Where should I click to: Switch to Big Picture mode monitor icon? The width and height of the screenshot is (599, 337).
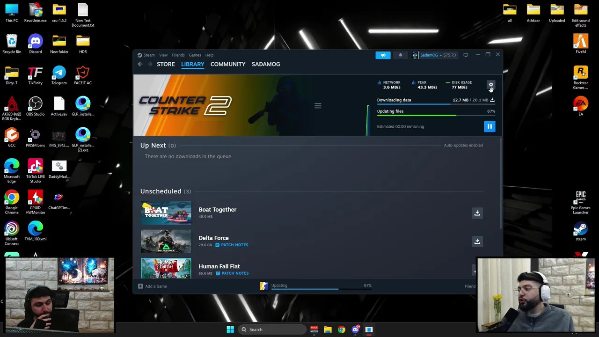466,55
